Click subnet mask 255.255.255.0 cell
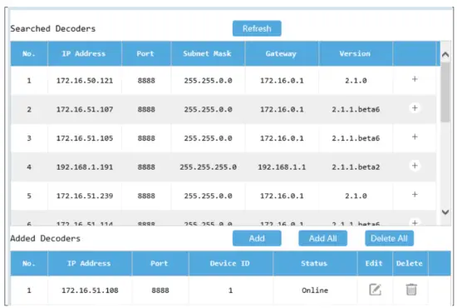 click(x=208, y=167)
